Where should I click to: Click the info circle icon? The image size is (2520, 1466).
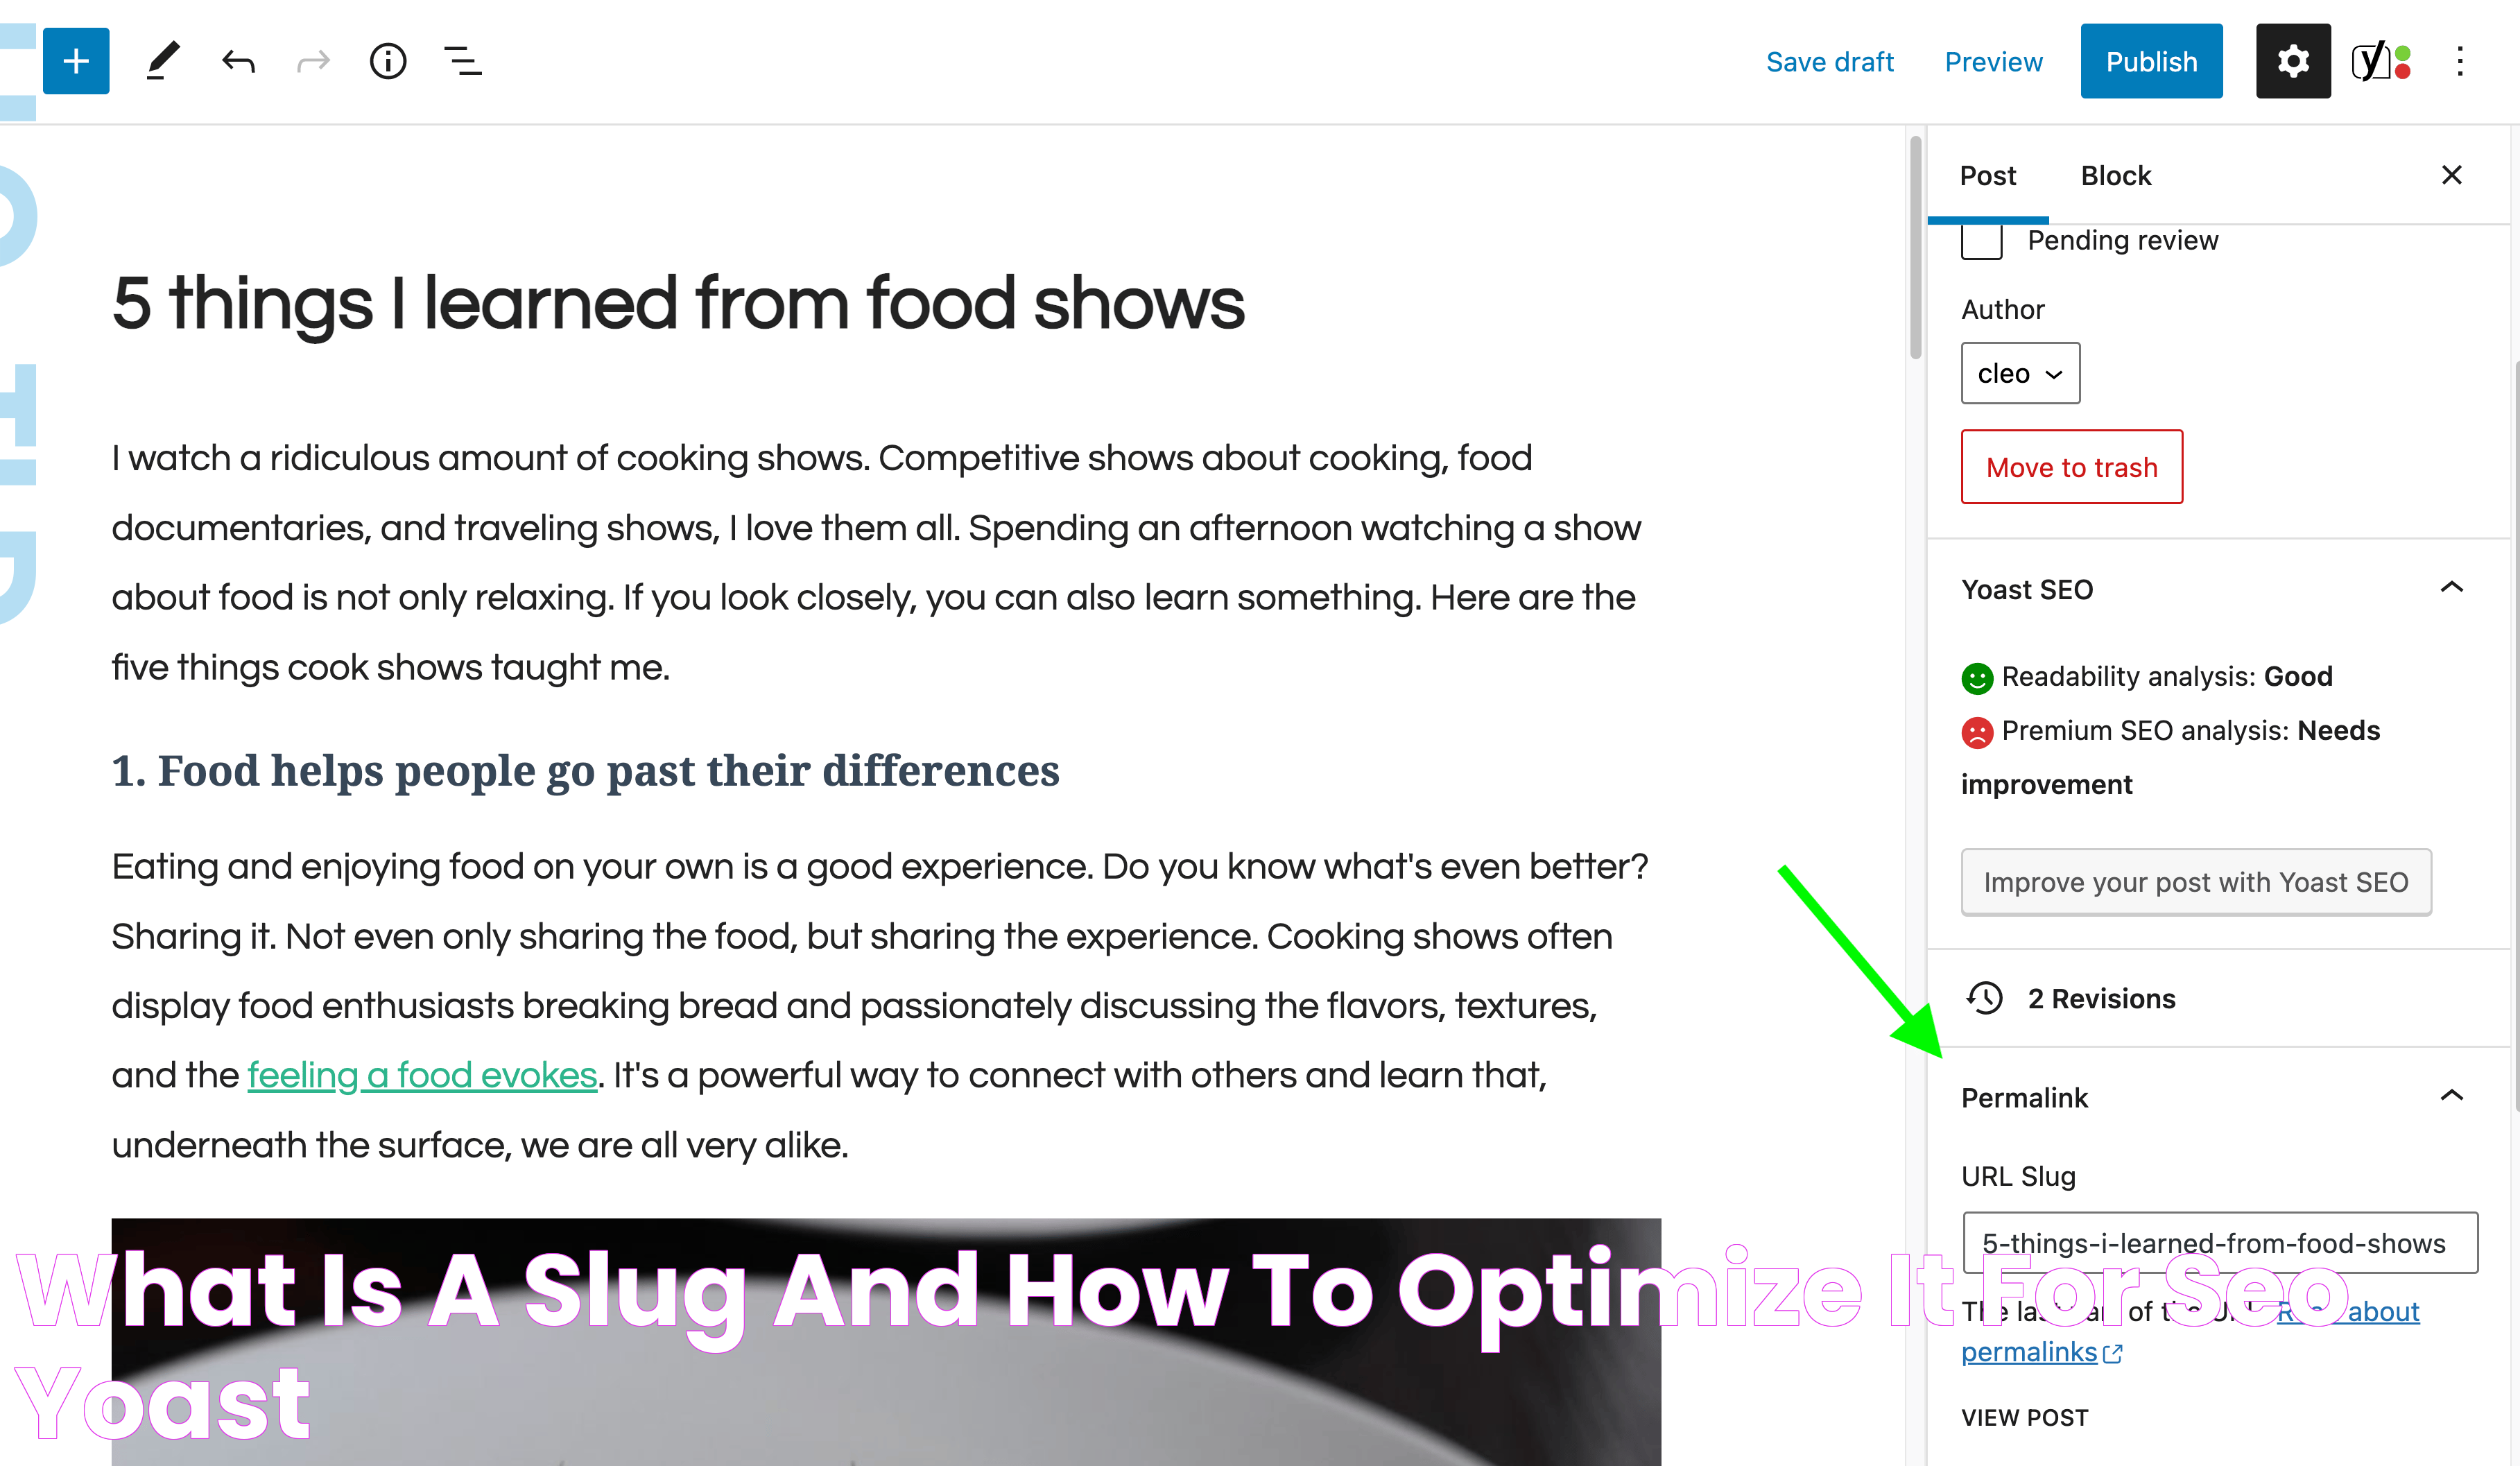(x=388, y=61)
